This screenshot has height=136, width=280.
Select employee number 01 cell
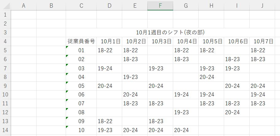(81, 50)
